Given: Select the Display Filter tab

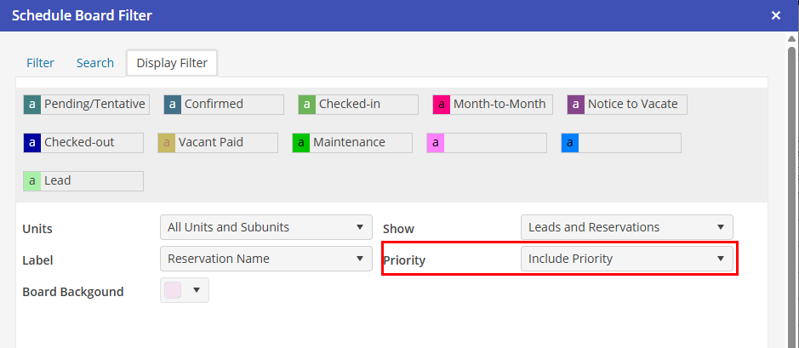Looking at the screenshot, I should [172, 63].
